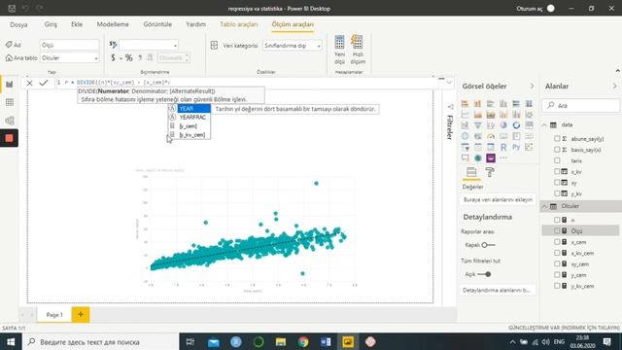This screenshot has height=350, width=622.
Task: Open the Dosya menu
Action: click(x=18, y=24)
